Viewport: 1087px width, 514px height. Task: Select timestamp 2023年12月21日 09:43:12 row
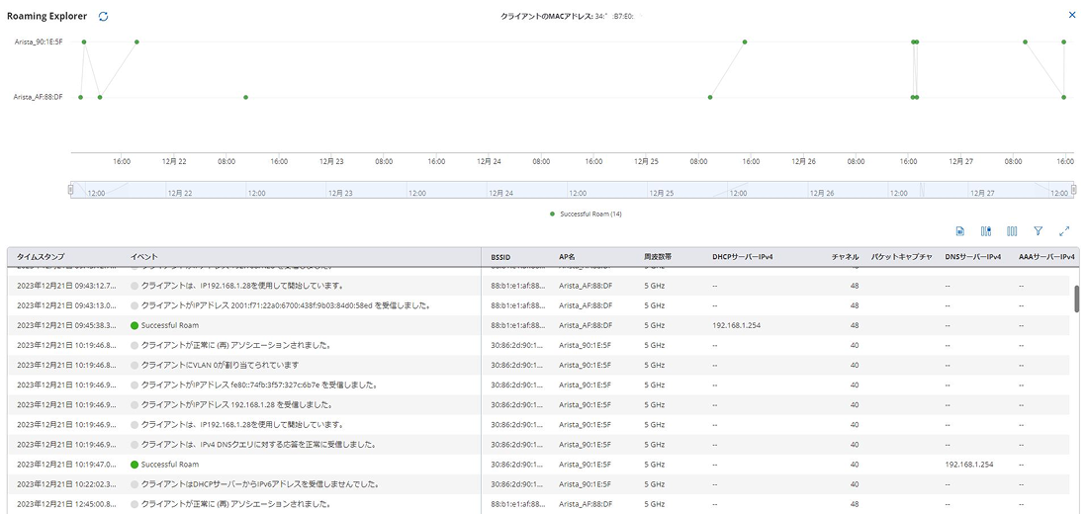(67, 286)
